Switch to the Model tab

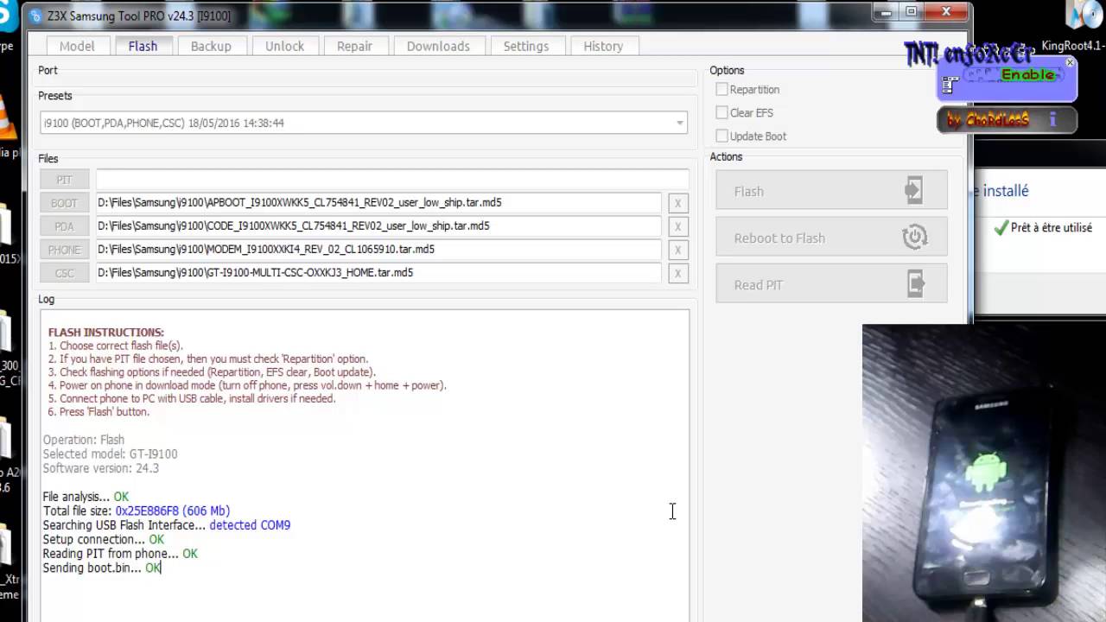coord(77,46)
